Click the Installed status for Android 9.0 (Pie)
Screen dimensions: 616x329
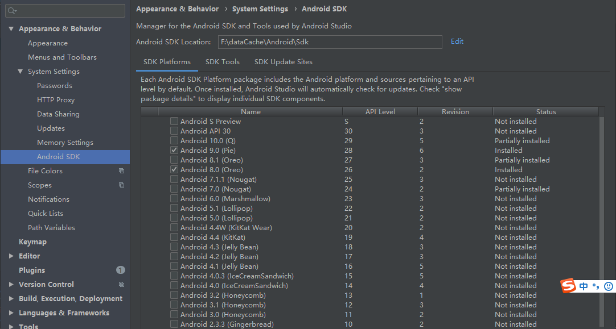click(x=508, y=150)
